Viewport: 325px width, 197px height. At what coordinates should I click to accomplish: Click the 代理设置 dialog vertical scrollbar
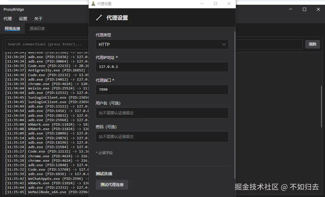pos(235,105)
